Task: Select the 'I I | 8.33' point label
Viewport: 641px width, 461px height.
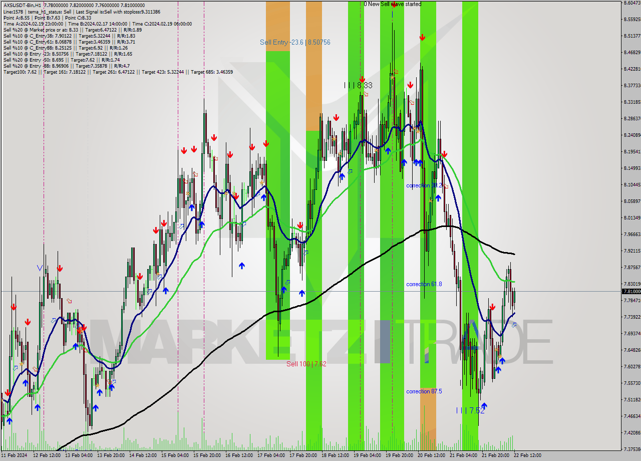Action: 358,85
